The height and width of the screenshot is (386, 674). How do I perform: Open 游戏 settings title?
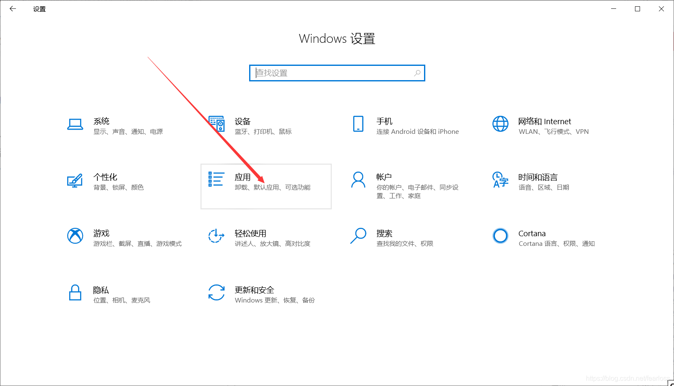[101, 233]
